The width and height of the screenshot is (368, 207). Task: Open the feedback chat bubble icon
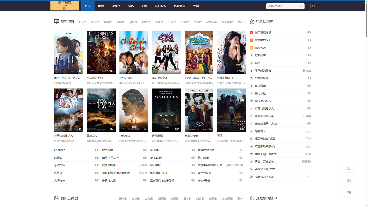pyautogui.click(x=349, y=193)
